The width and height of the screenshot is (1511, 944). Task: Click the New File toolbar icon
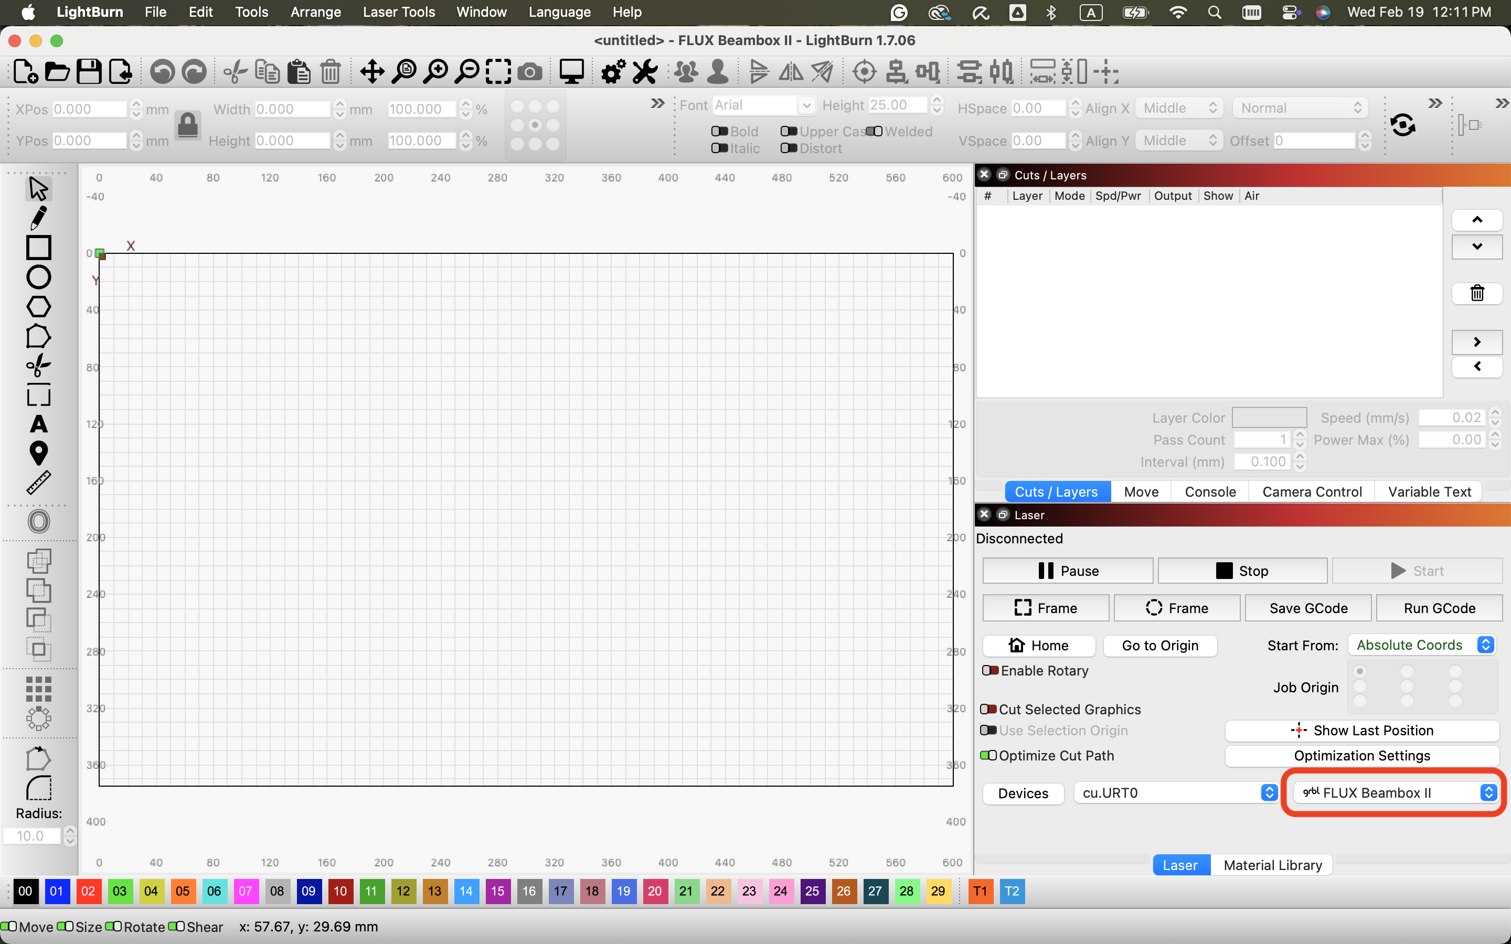26,72
